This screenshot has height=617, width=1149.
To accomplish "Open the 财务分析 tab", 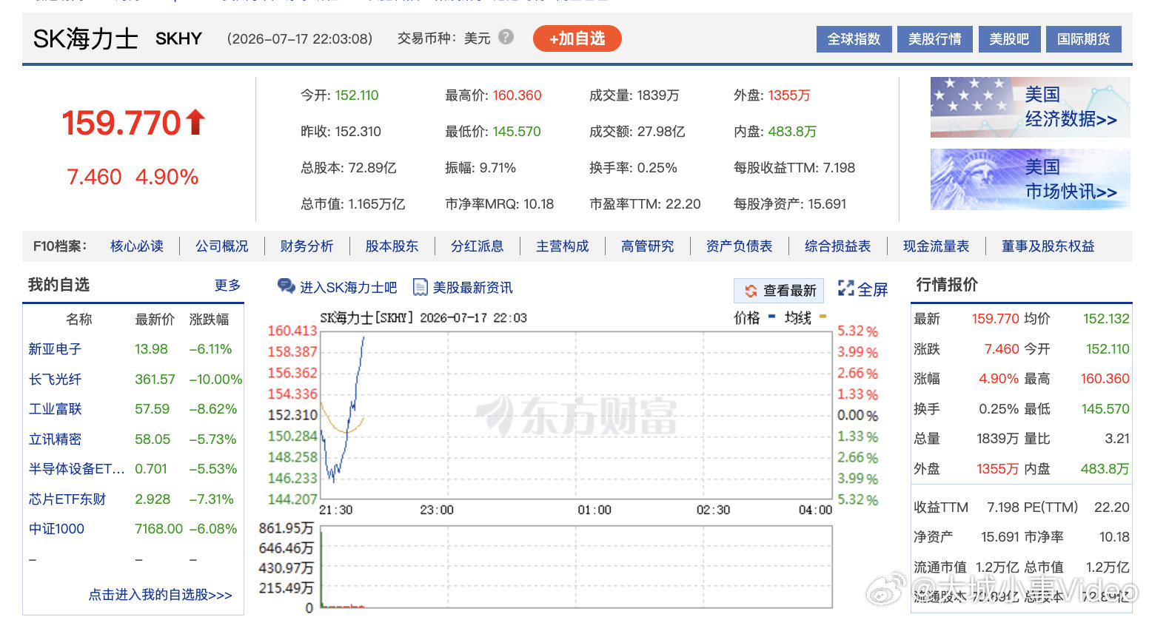I will [x=306, y=246].
